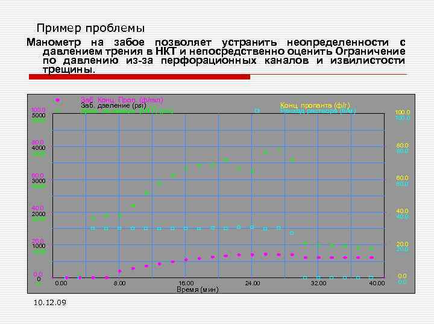
Task: Select the magenta legend label "Заб. Конц. Проп. (ф/гал)"
Action: pos(122,99)
